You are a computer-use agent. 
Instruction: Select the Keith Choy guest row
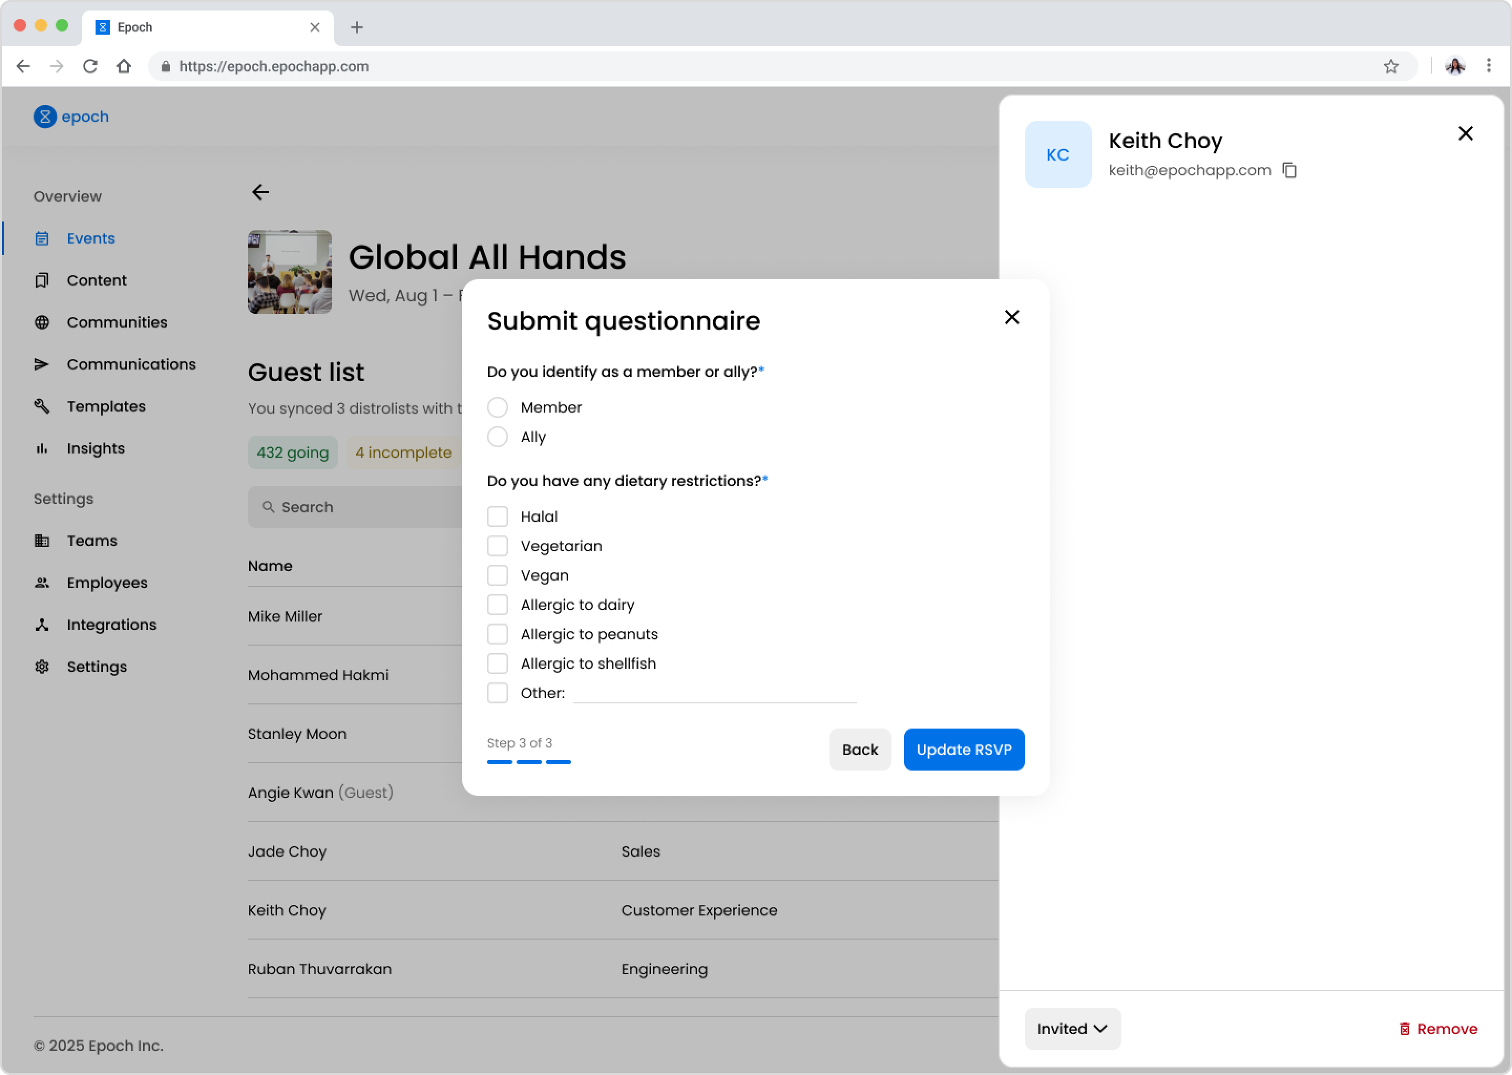[622, 910]
